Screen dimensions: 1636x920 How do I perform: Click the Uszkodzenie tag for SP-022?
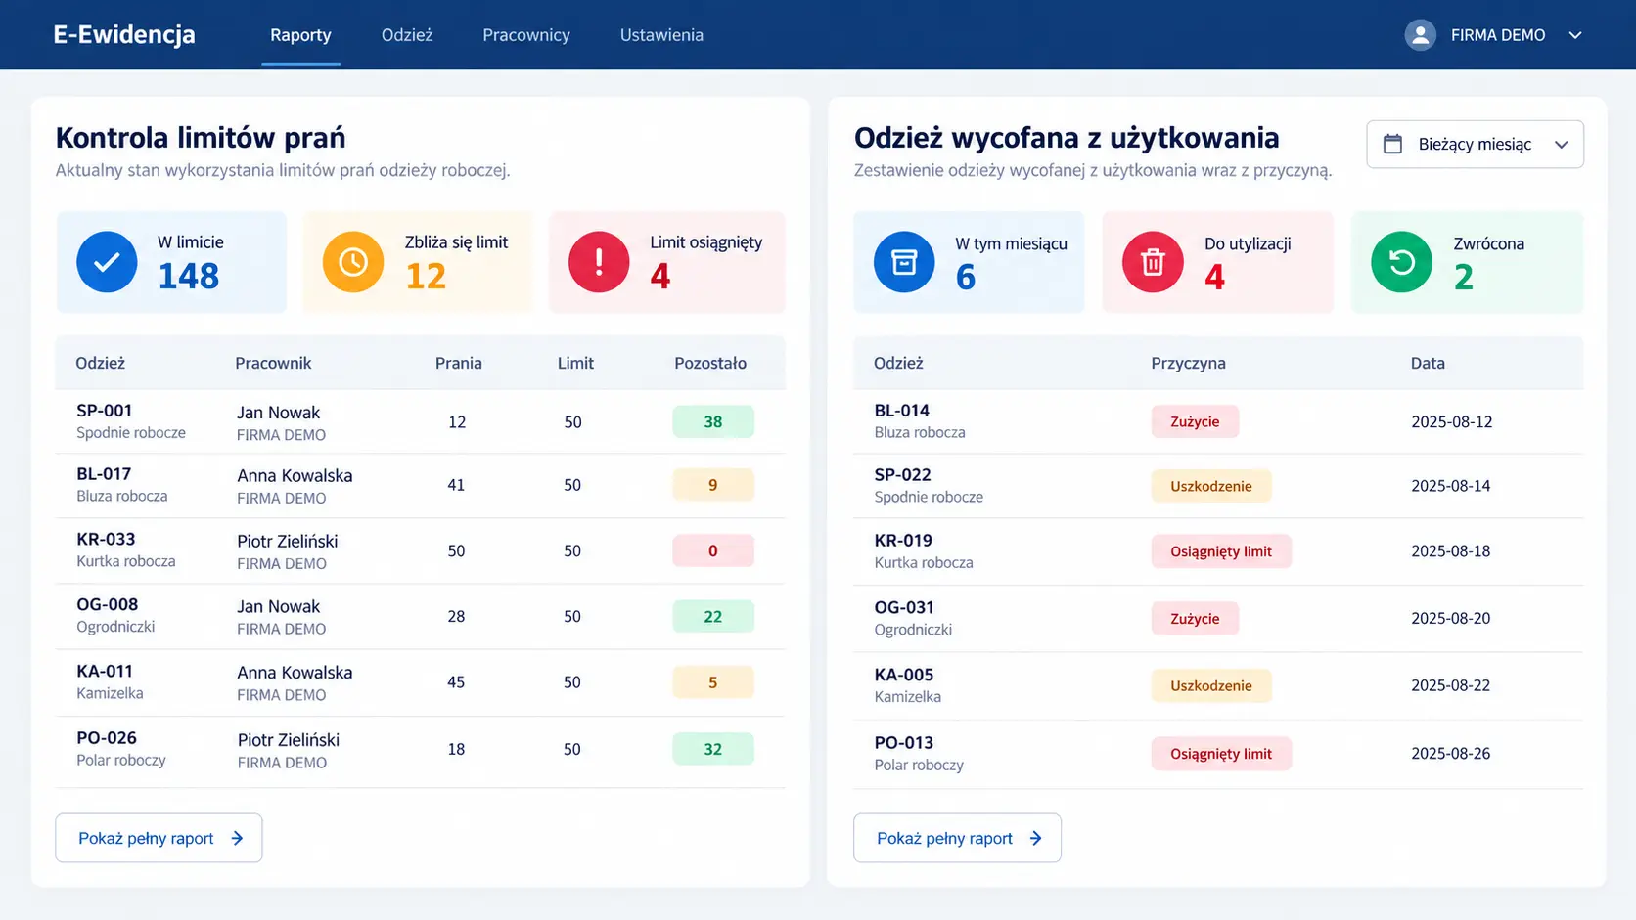click(x=1211, y=486)
